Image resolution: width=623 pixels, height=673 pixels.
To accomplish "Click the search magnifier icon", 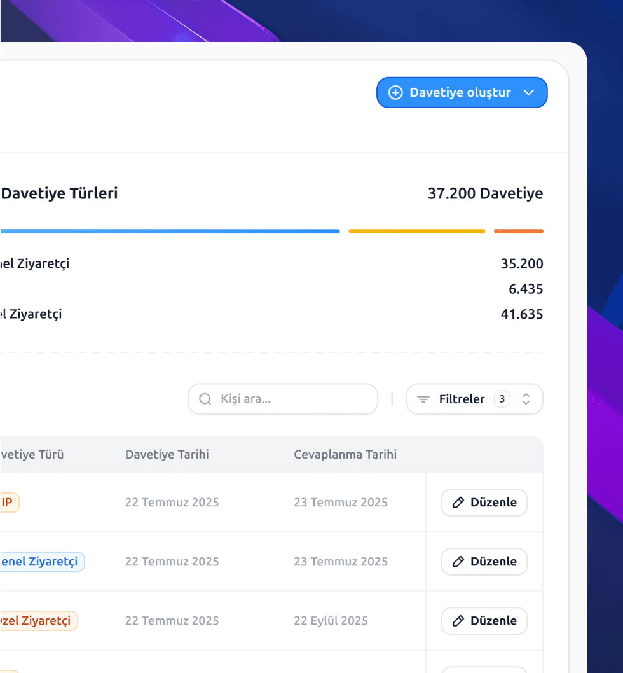I will (205, 399).
